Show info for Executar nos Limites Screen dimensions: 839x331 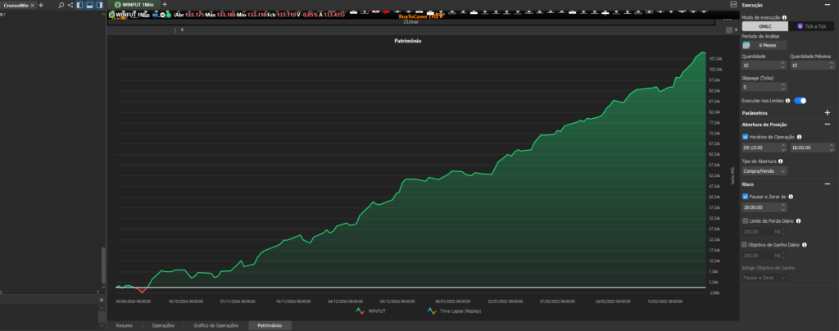[787, 101]
